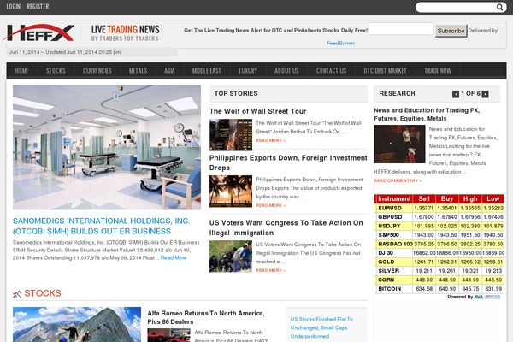The height and width of the screenshot is (342, 513).
Task: Open the Contact Us menu item
Action: tap(331, 71)
